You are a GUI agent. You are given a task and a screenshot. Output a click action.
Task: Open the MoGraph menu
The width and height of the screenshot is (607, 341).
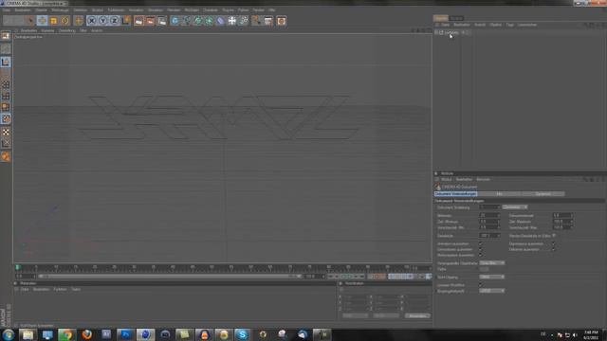click(x=192, y=10)
